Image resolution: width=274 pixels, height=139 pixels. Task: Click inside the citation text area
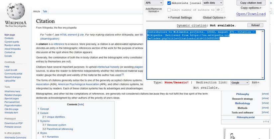click(205, 55)
